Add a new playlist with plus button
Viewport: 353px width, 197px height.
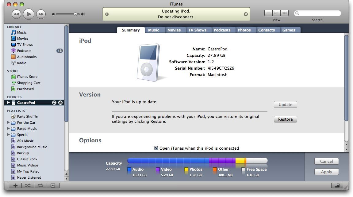pyautogui.click(x=15, y=186)
